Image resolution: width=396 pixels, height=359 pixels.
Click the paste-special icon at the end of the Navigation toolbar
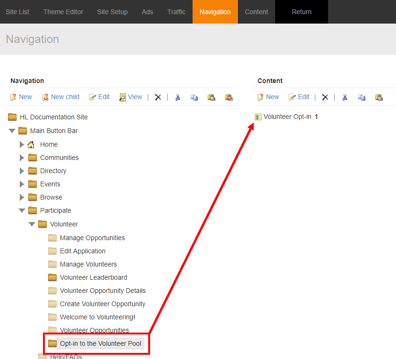[x=229, y=97]
